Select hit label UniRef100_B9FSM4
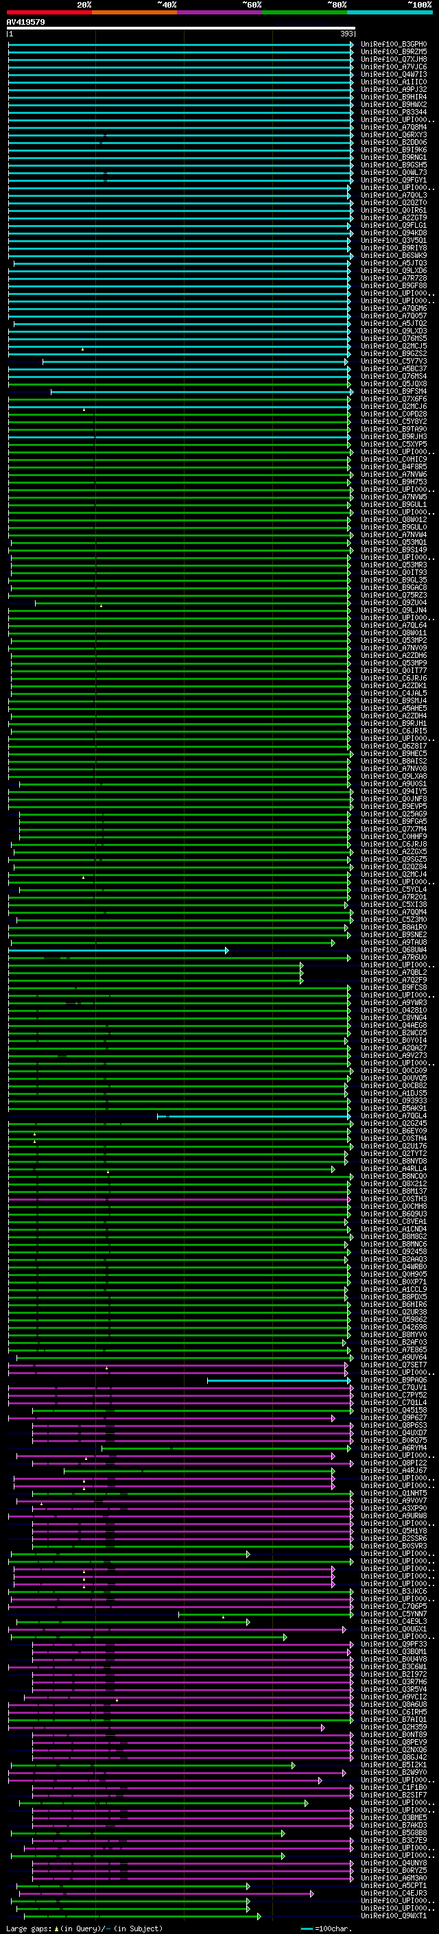This screenshot has height=1934, width=439. (x=394, y=392)
